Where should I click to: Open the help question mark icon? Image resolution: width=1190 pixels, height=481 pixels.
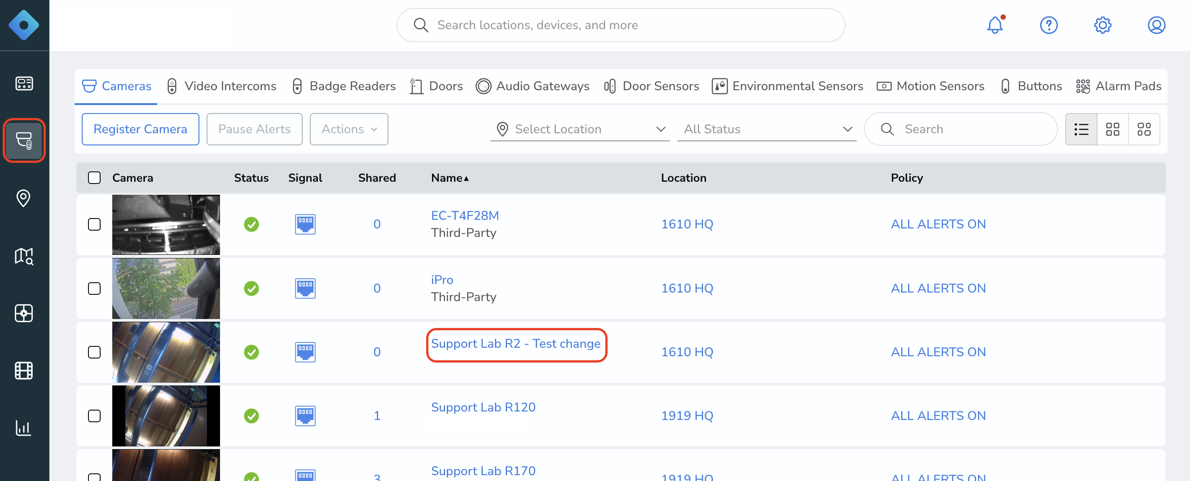coord(1049,25)
